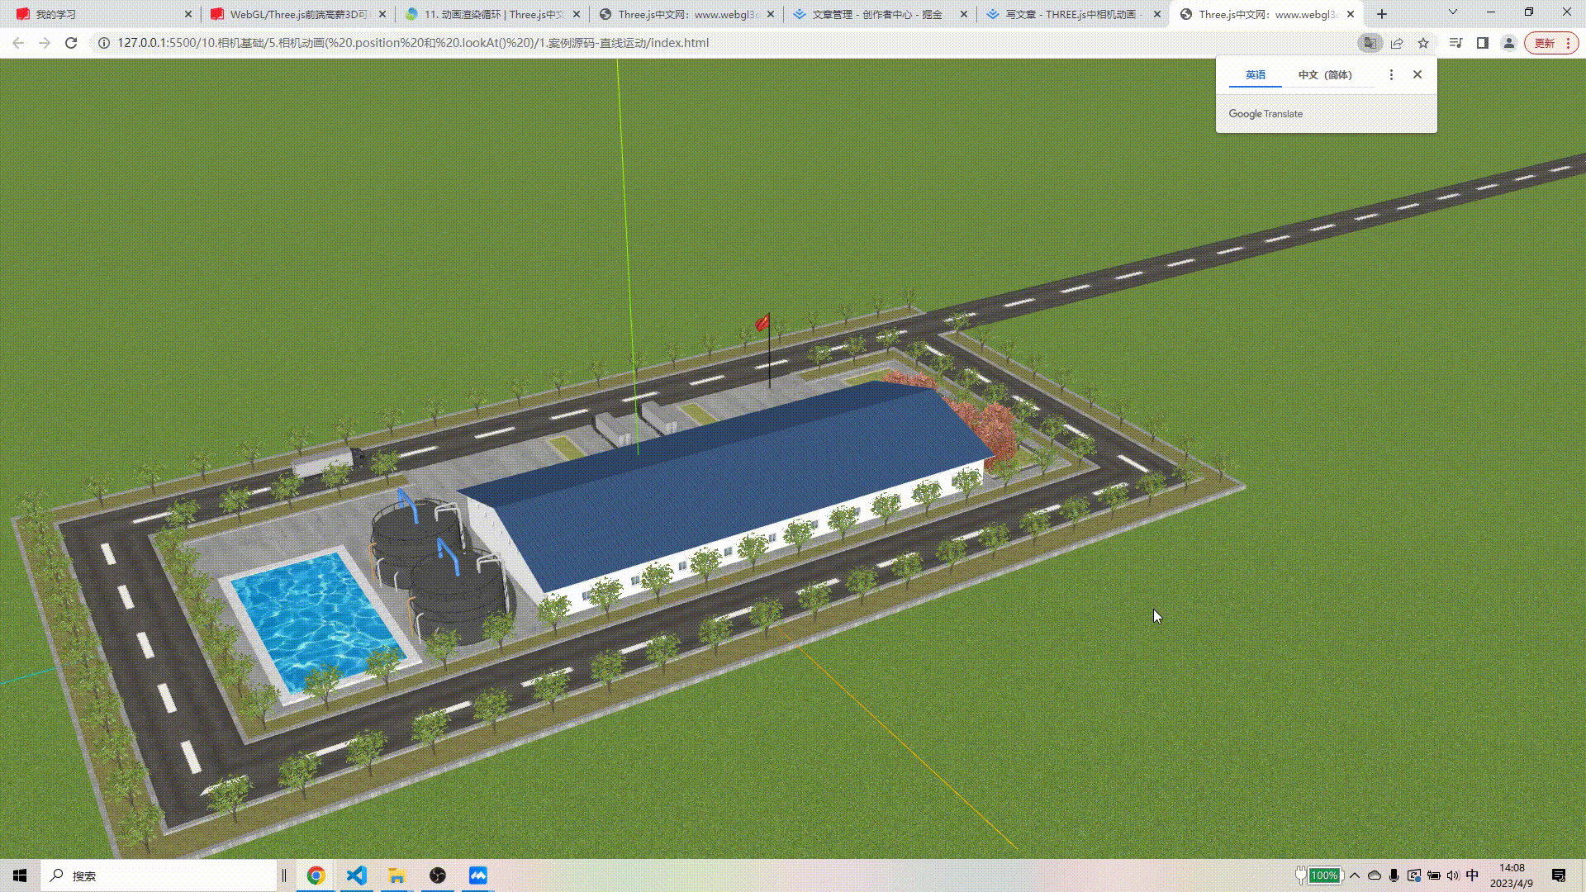
Task: Click the share page icon
Action: [x=1397, y=43]
